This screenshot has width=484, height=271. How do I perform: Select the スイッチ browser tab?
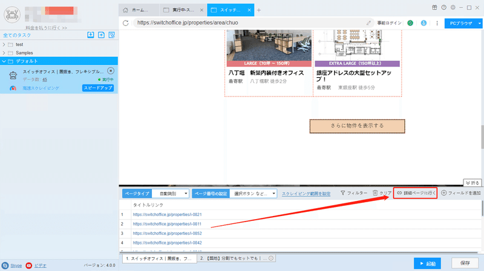pos(231,10)
